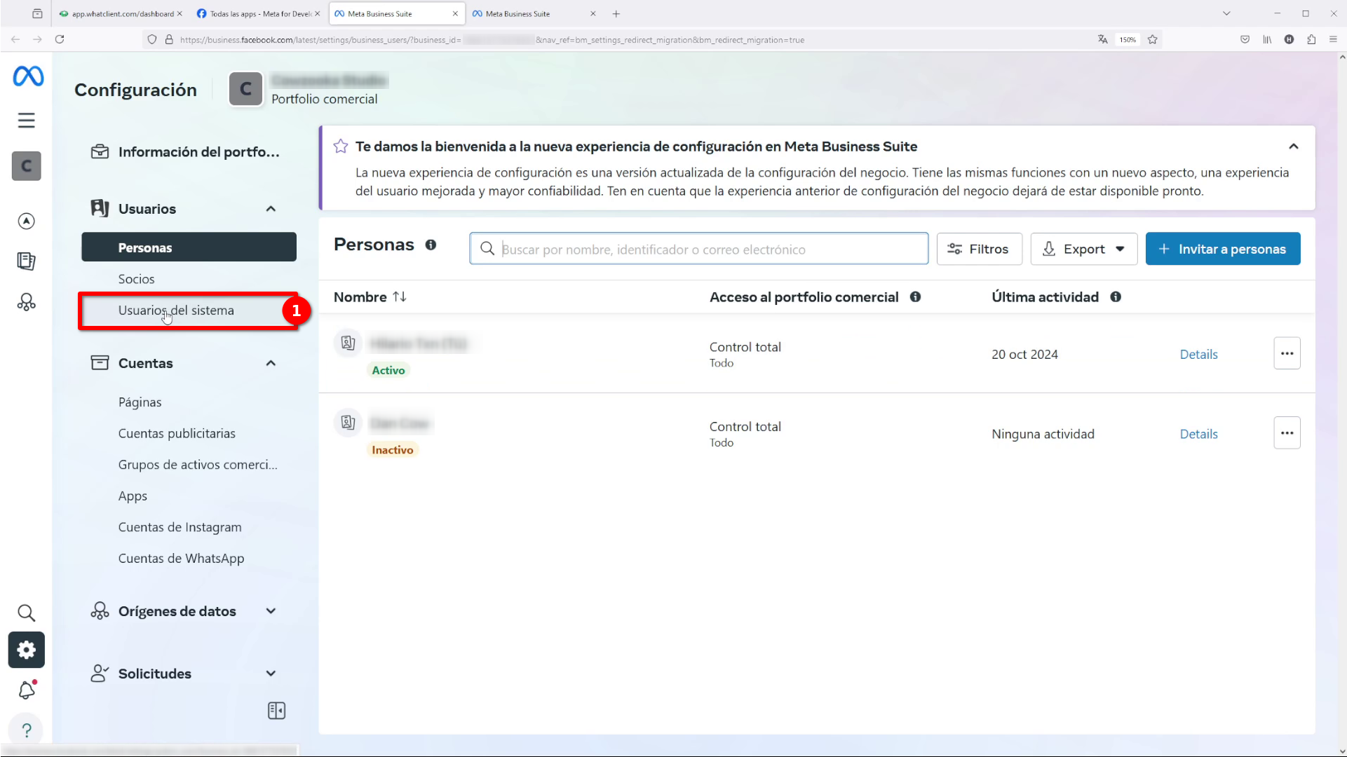
Task: Bookmark this page with the star icon
Action: pyautogui.click(x=1152, y=39)
